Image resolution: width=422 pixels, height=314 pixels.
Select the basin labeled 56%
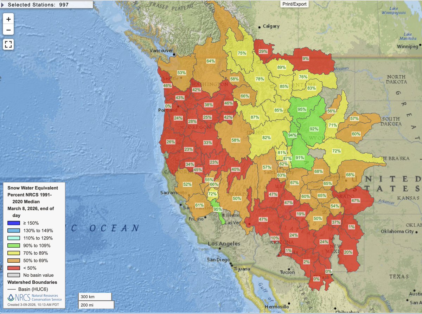pyautogui.click(x=331, y=110)
